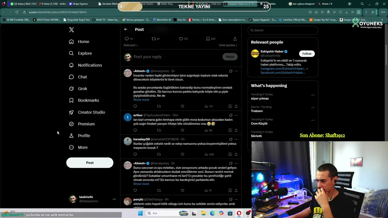Like karadayı58's comment
Image resolution: width=388 pixels, height=218 pixels.
(x=182, y=154)
